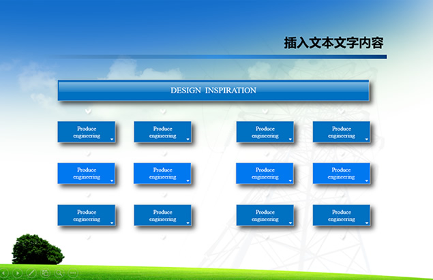Image resolution: width=433 pixels, height=280 pixels.
Task: Click the slide title Chinese heading
Action: click(x=334, y=43)
